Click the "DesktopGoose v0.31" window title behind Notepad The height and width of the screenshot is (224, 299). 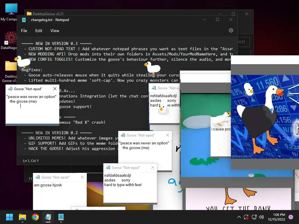pyautogui.click(x=48, y=14)
